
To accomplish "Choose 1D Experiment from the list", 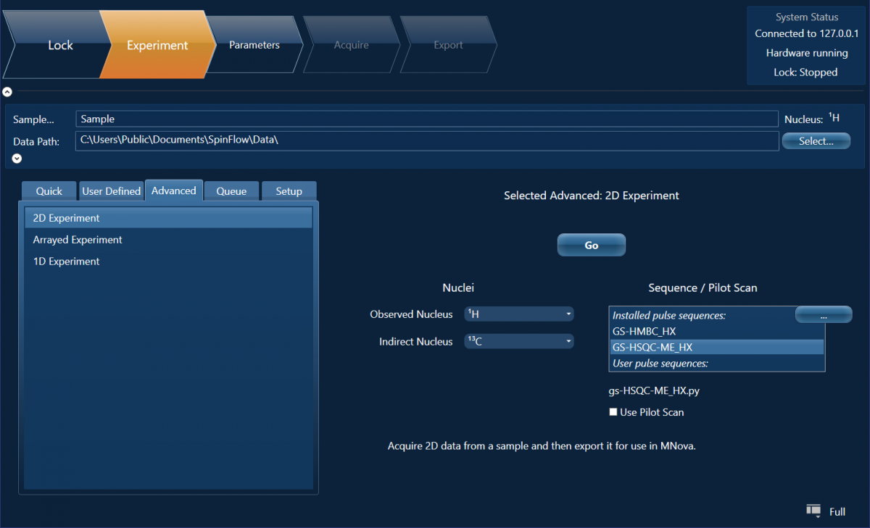I will [x=67, y=261].
